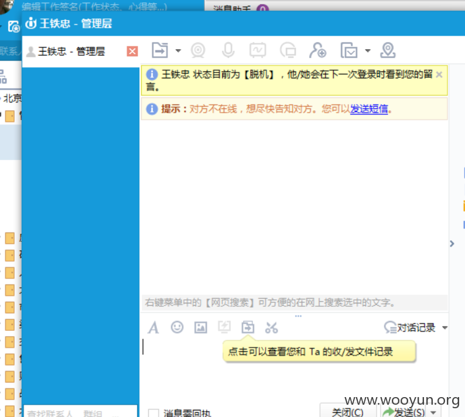
Task: Click the send file toolbar icon
Action: [160, 50]
